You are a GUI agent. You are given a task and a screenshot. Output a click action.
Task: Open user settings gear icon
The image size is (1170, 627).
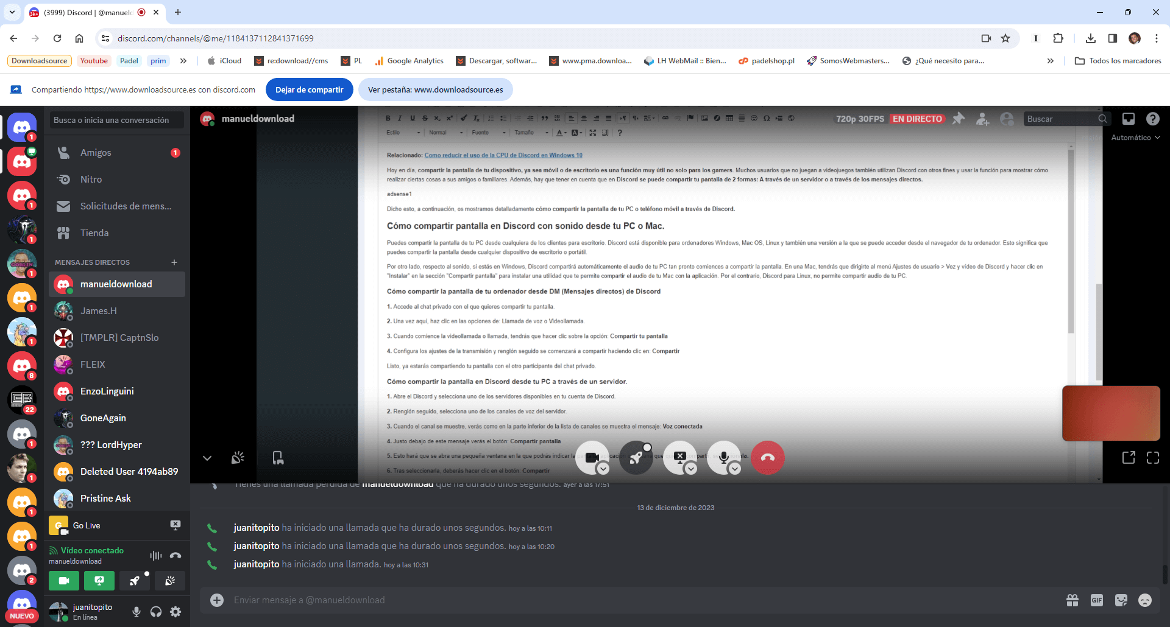tap(175, 612)
